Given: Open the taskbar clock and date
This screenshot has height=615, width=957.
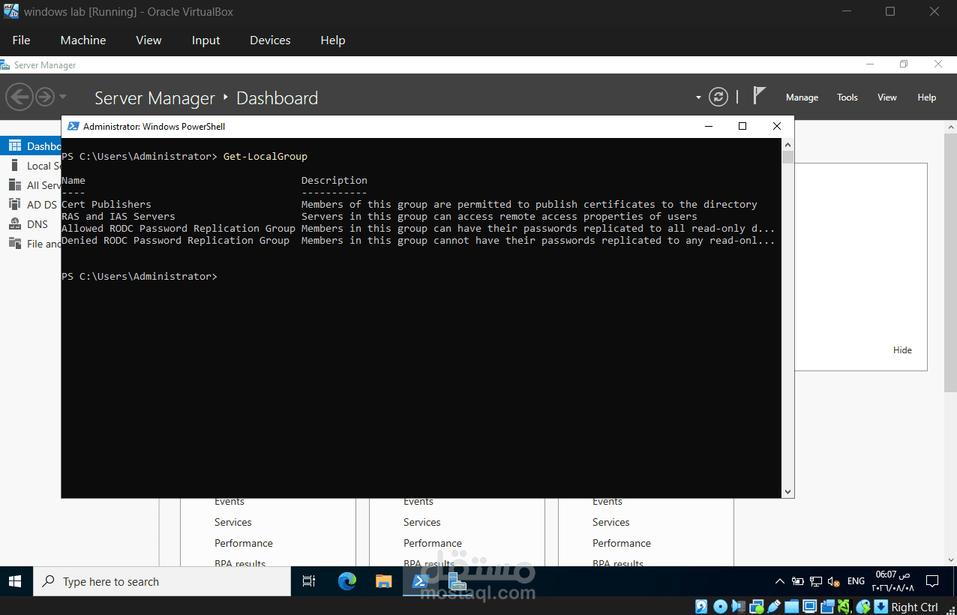Looking at the screenshot, I should pos(892,581).
